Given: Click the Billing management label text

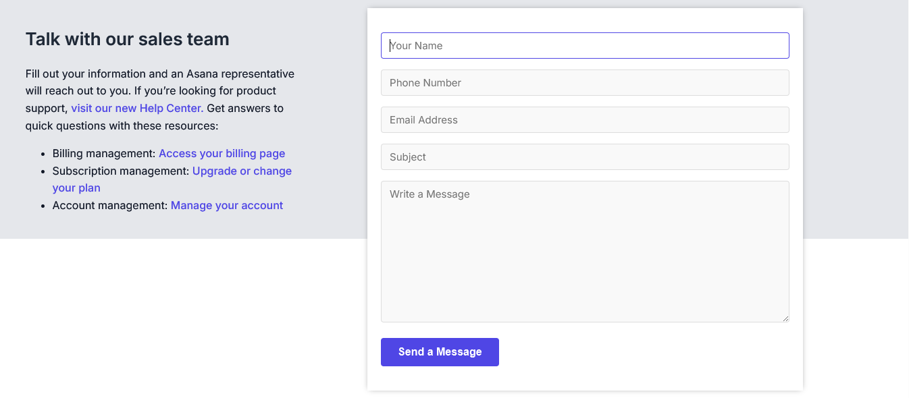Looking at the screenshot, I should point(104,154).
